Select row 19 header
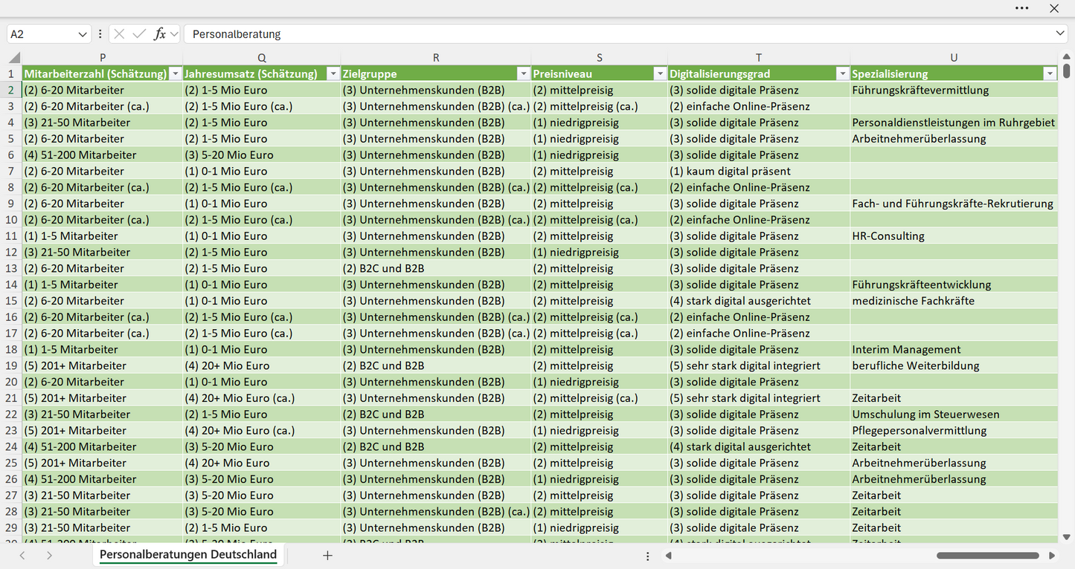 (11, 365)
